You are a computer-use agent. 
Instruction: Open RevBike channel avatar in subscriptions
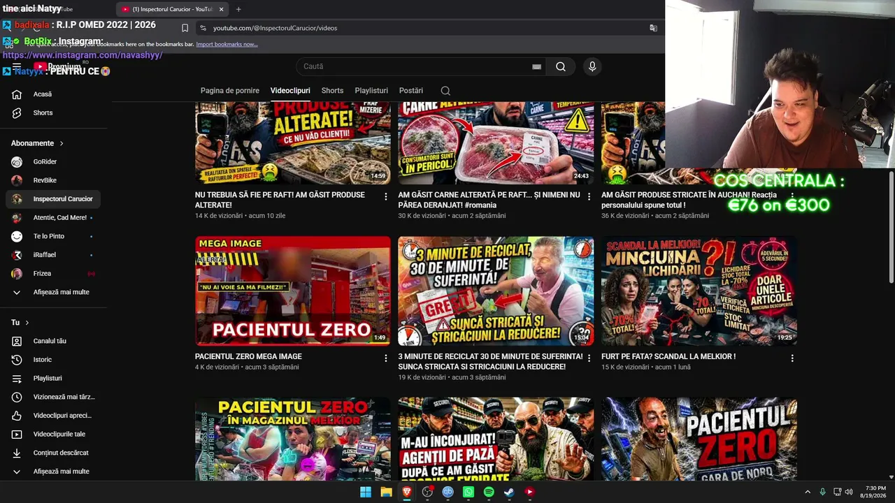click(17, 180)
